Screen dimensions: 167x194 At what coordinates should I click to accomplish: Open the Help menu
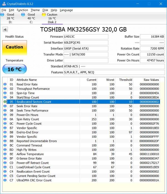coord(54,10)
